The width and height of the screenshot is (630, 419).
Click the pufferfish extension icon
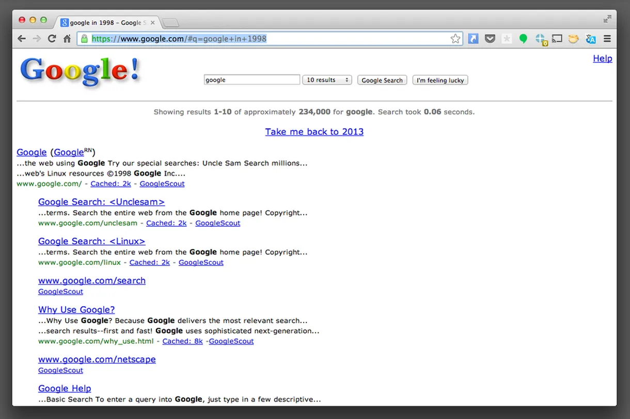(573, 39)
